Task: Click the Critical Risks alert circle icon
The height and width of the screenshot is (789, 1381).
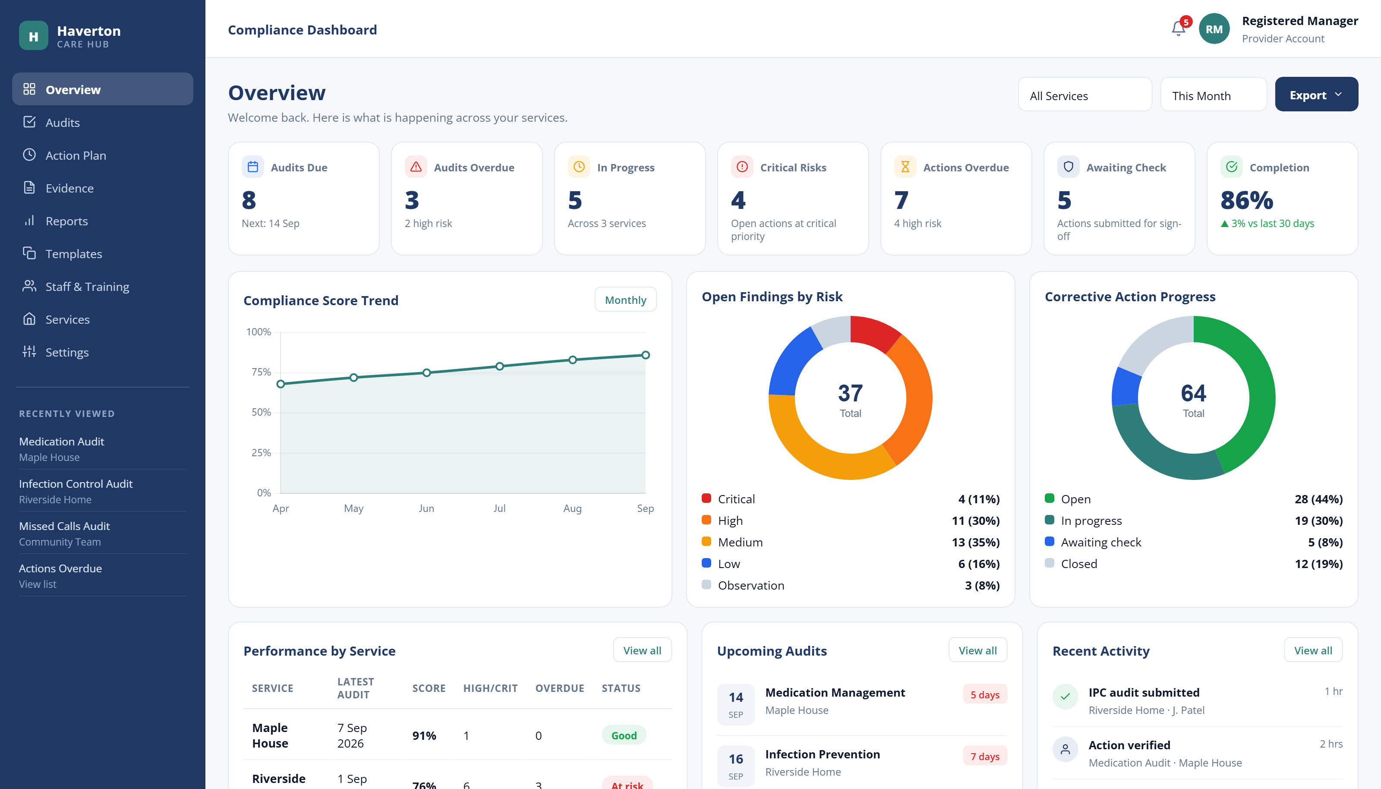Action: 742,167
